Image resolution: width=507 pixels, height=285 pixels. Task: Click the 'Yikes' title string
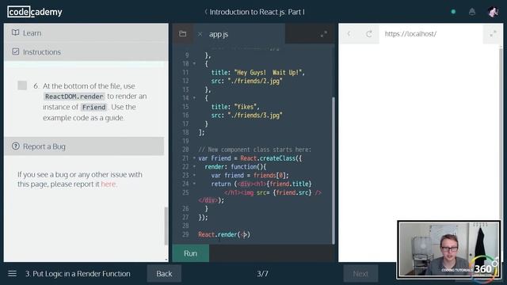[246, 106]
